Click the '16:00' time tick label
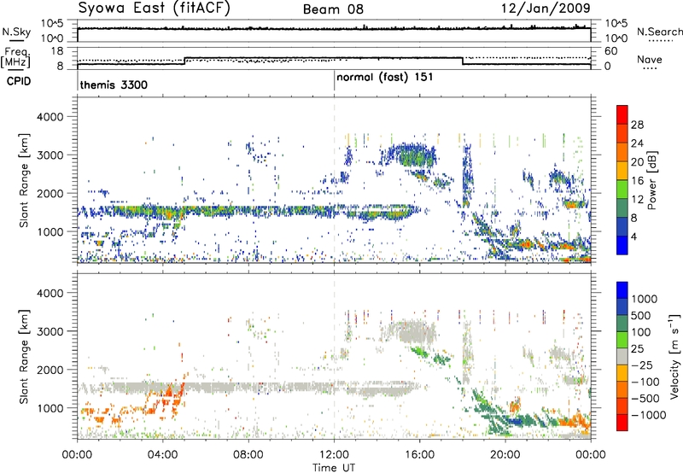 [x=419, y=455]
